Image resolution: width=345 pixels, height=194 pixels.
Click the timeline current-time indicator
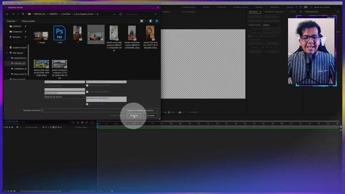[x=98, y=124]
